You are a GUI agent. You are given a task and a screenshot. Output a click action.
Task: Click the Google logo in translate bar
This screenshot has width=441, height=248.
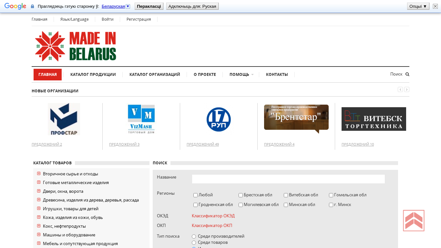tap(15, 6)
